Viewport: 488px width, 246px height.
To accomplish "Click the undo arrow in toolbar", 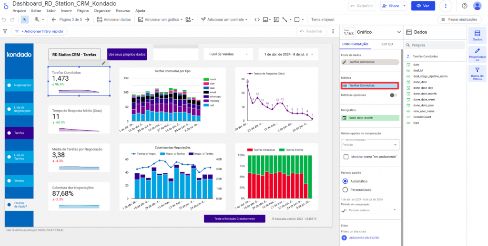I will click(x=4, y=19).
